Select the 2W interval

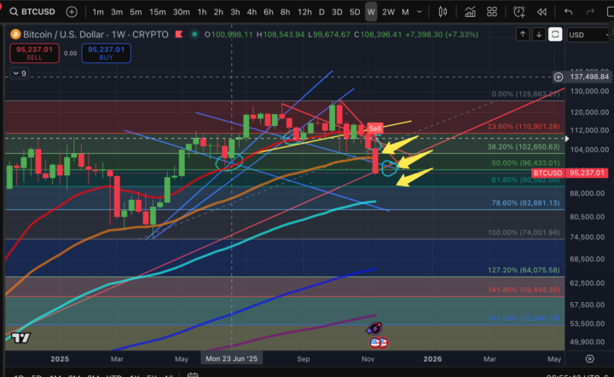(389, 12)
